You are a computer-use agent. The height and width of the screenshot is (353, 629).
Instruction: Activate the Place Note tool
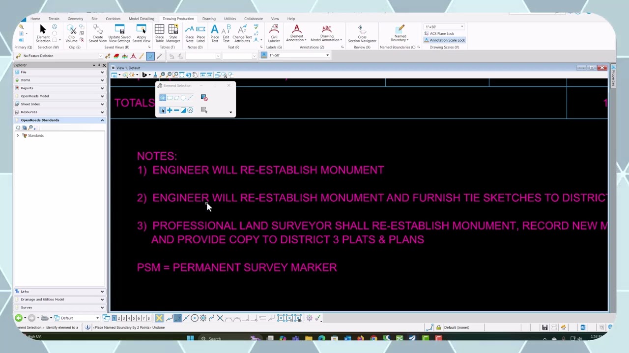click(x=189, y=33)
